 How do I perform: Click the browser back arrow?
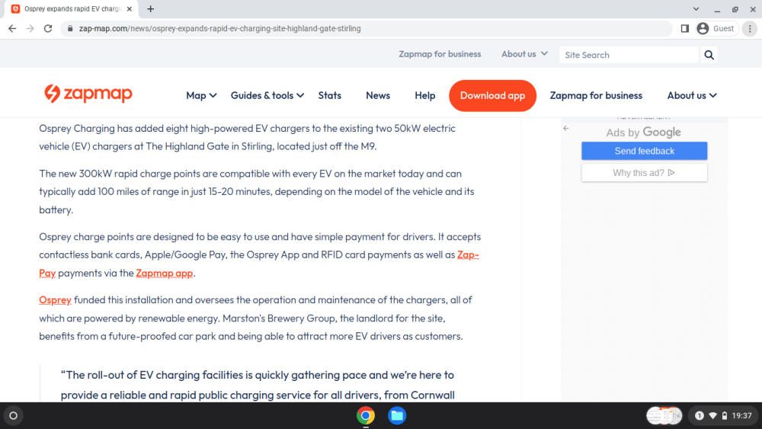click(12, 29)
